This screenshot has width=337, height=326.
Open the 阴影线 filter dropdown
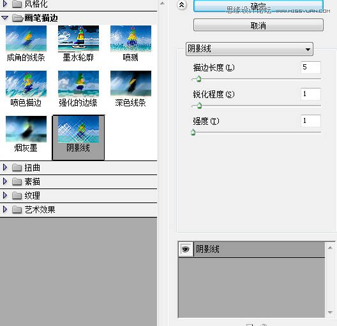tap(250, 49)
